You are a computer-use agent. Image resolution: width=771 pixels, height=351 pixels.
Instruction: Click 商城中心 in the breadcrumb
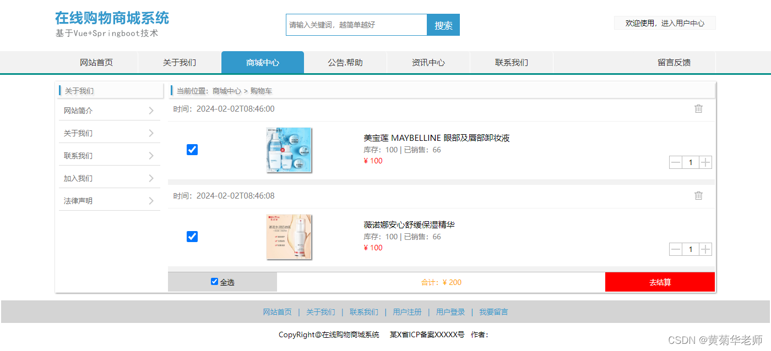pos(227,91)
